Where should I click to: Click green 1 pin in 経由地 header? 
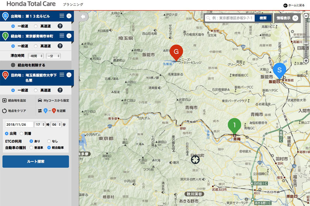pos(5,36)
